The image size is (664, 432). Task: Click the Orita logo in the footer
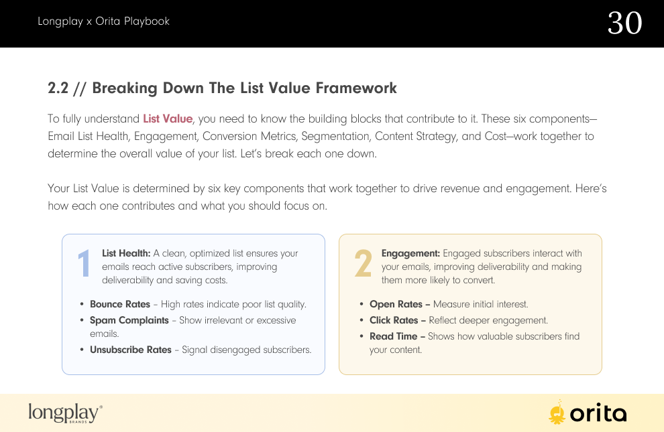pyautogui.click(x=588, y=412)
